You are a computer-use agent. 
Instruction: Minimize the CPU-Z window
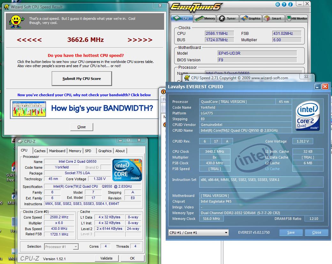[x=120, y=140]
